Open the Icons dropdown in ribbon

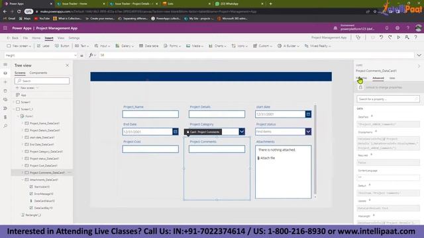coord(240,46)
